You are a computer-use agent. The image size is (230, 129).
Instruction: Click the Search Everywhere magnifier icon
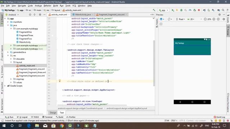pos(223,10)
